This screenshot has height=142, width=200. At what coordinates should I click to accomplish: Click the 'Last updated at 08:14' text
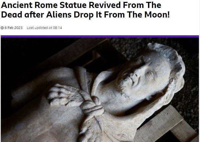tap(44, 28)
